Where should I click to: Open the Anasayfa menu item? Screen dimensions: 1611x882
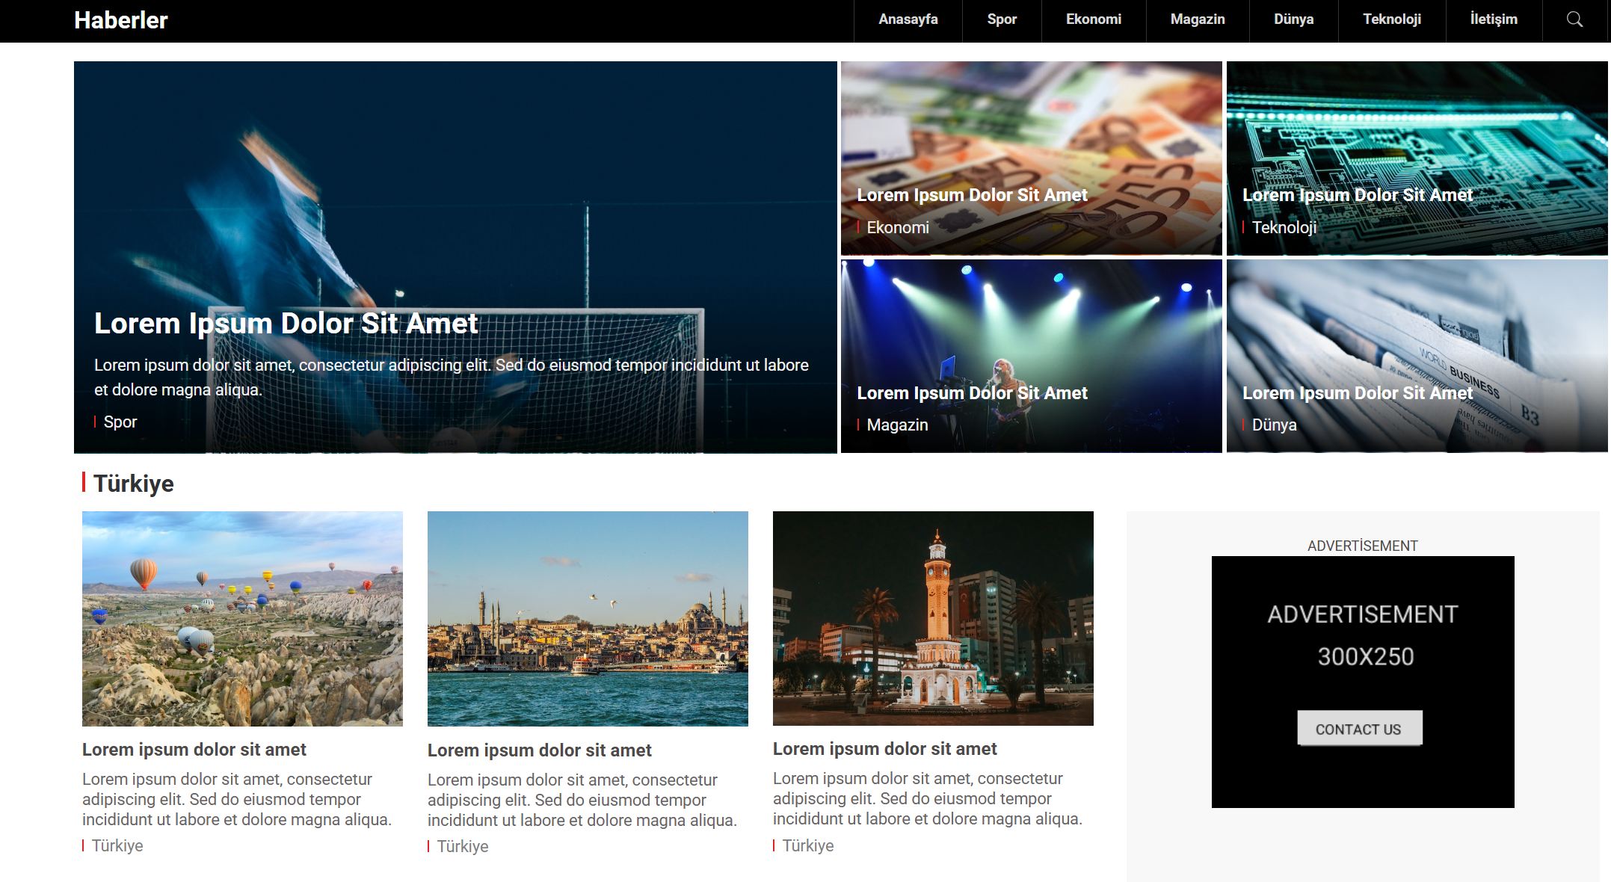tap(908, 19)
